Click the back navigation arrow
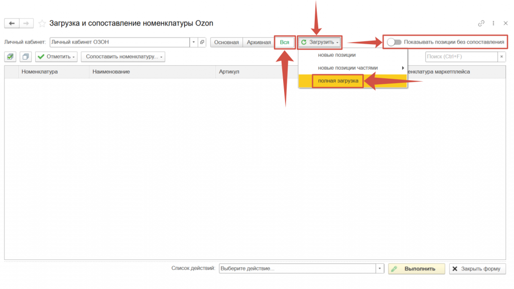This screenshot has height=289, width=514. [x=12, y=24]
